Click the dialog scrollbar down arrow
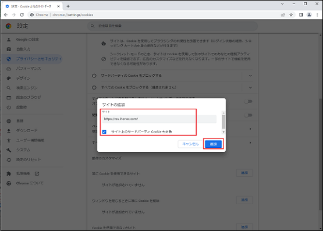Viewport: 323px width, 231px height. 223,132
